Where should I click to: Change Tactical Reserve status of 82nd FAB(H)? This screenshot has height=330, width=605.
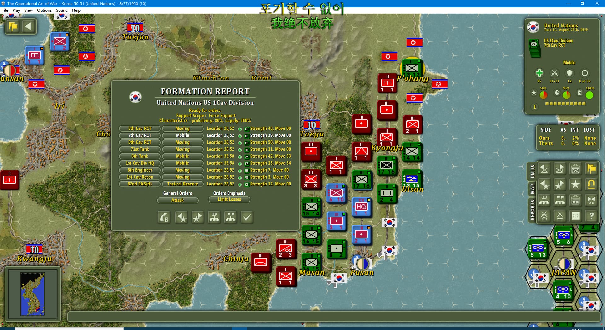[x=182, y=184]
